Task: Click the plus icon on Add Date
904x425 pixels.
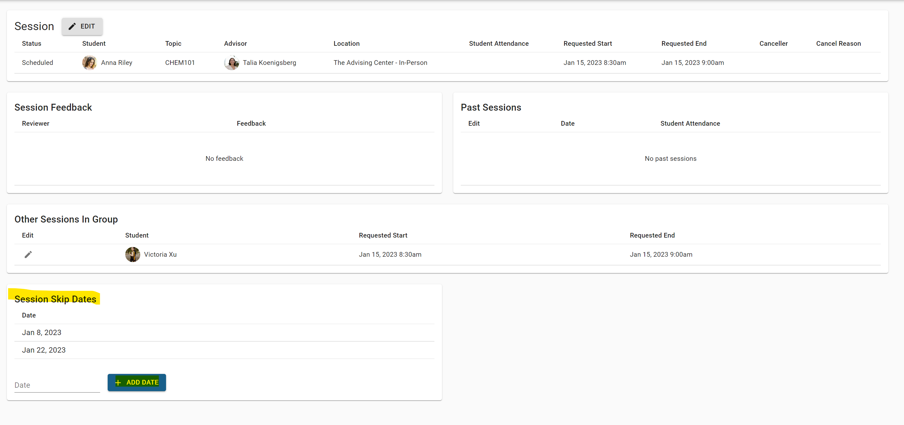Action: coord(118,382)
